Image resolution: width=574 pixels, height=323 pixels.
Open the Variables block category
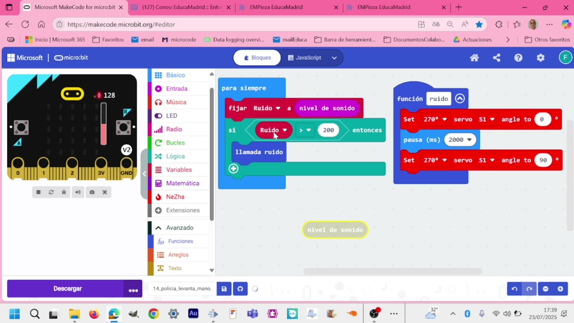(179, 170)
